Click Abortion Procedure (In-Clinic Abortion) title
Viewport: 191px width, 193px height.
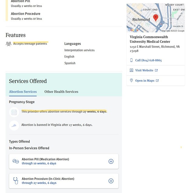(x=48, y=179)
